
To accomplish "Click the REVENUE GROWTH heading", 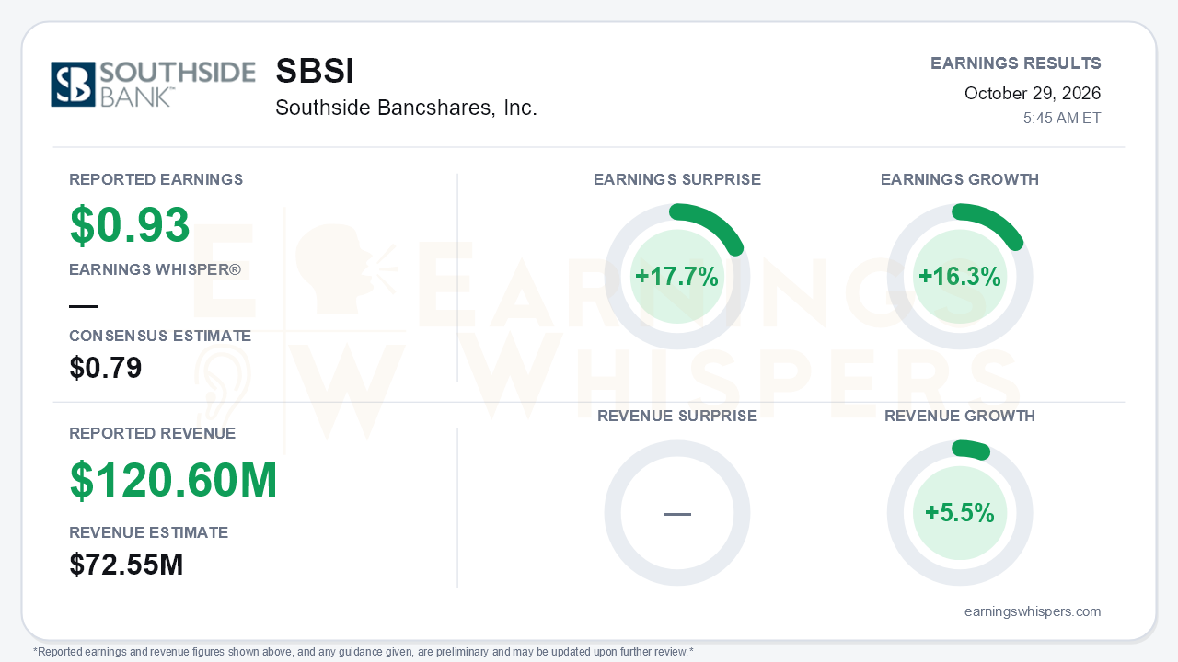I will (960, 416).
